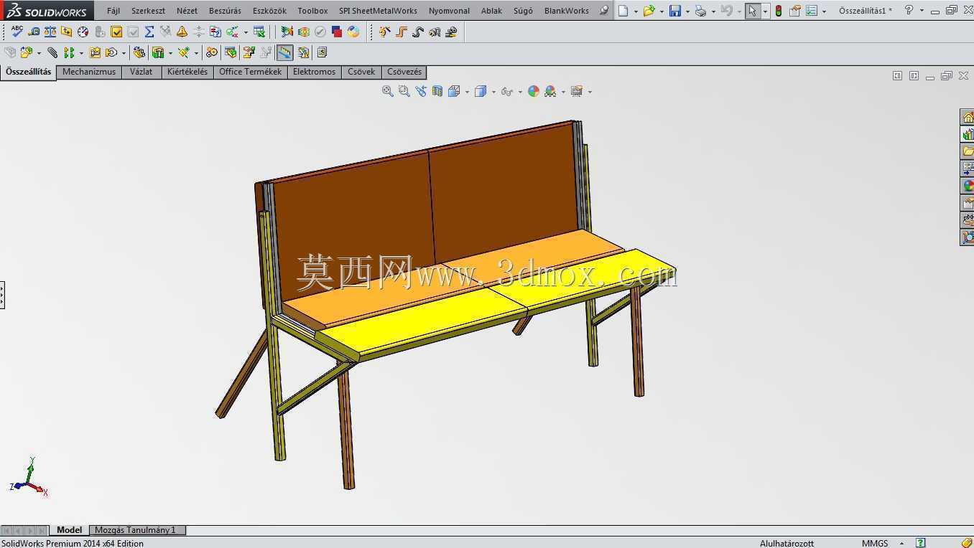
Task: Click the Apply Scene icon
Action: point(550,91)
